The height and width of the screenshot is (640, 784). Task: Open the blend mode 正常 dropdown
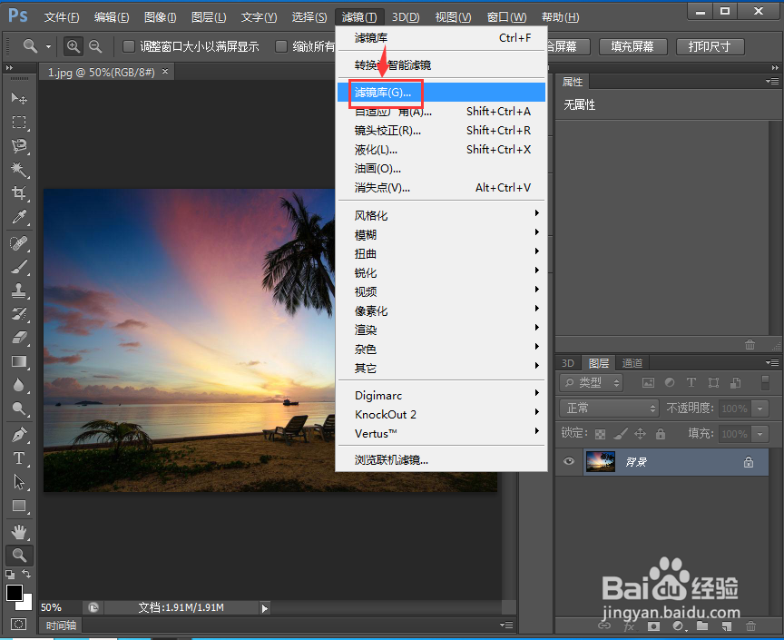[x=609, y=409]
